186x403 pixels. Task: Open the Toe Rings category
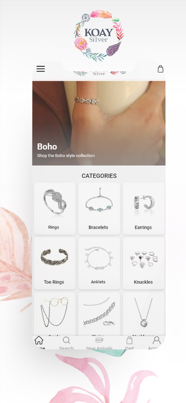click(x=54, y=263)
